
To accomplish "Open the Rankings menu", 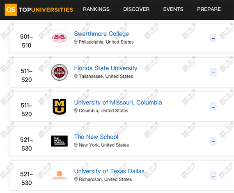I will 96,9.
